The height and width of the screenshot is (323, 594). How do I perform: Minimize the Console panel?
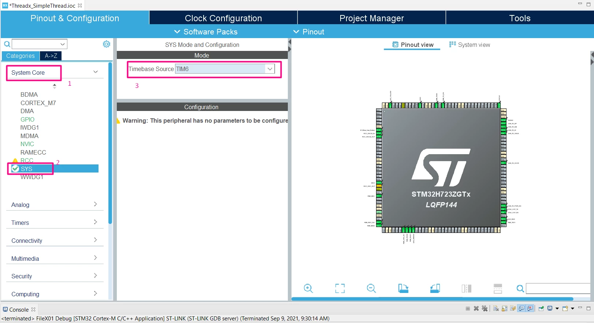(x=580, y=308)
